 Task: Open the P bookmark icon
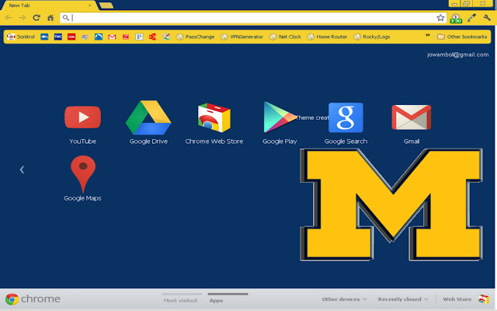[x=139, y=37]
